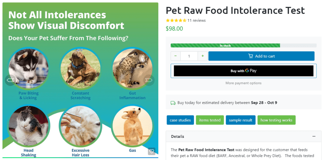Open the how testing works tab

(276, 120)
